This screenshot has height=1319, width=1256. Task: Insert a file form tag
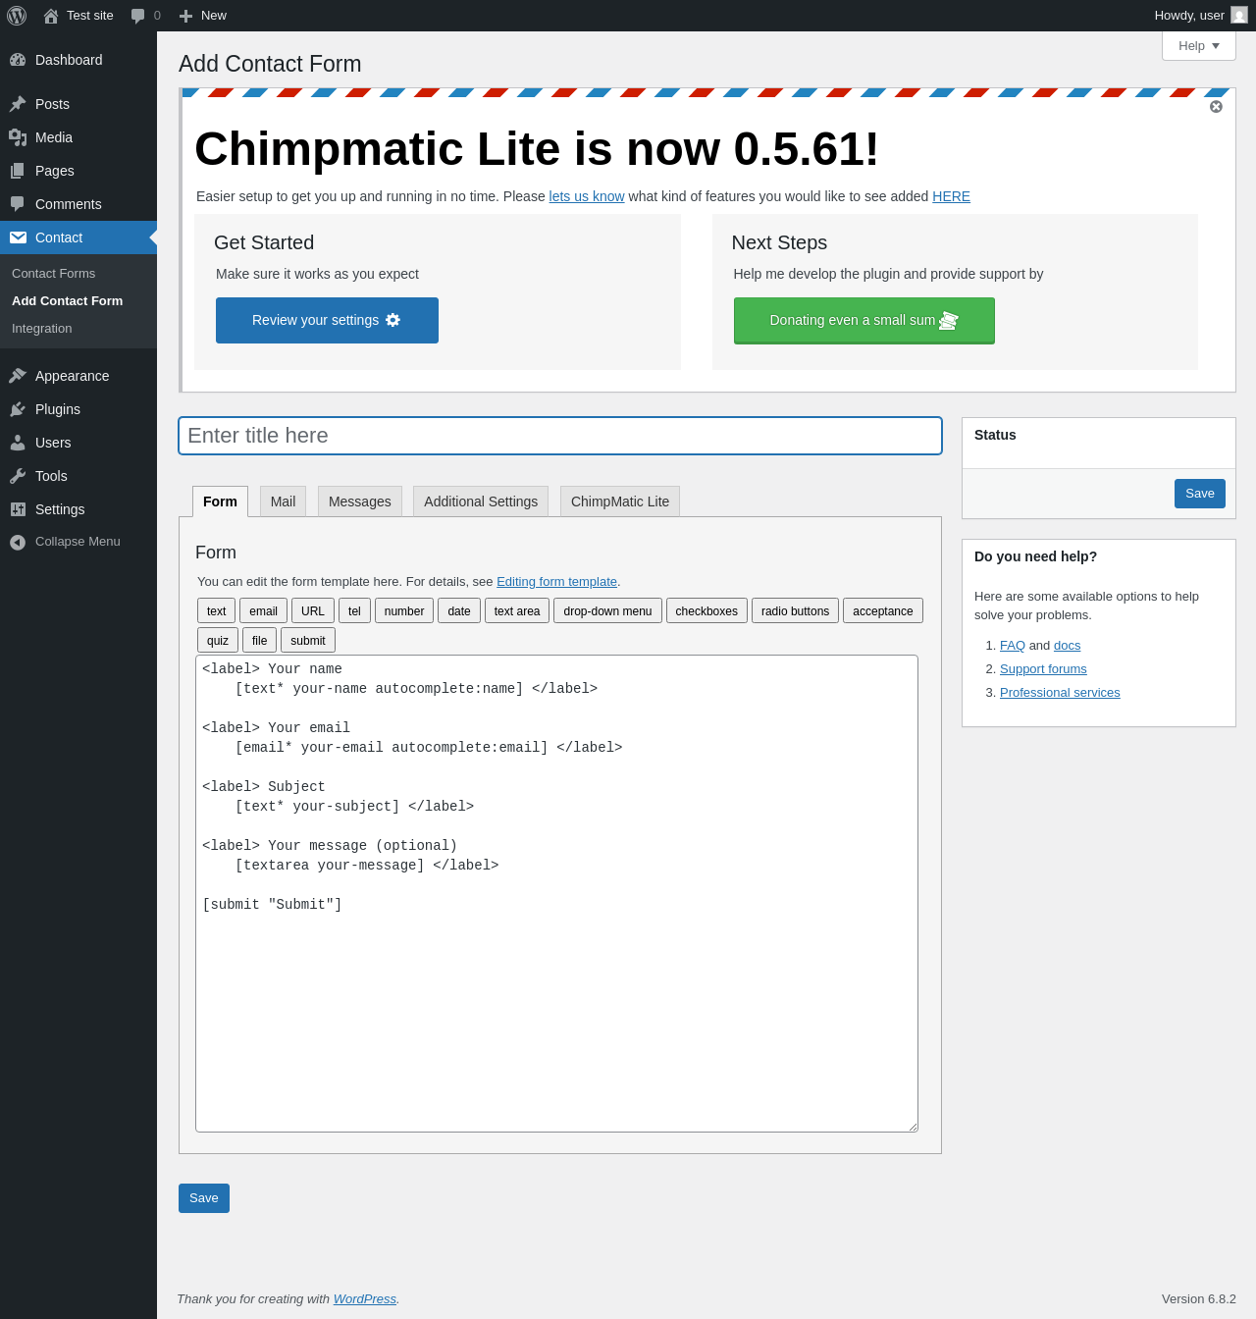[x=259, y=640]
